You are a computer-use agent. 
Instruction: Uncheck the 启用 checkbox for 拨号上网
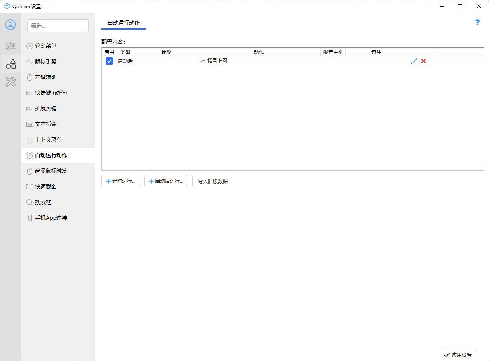pos(109,61)
